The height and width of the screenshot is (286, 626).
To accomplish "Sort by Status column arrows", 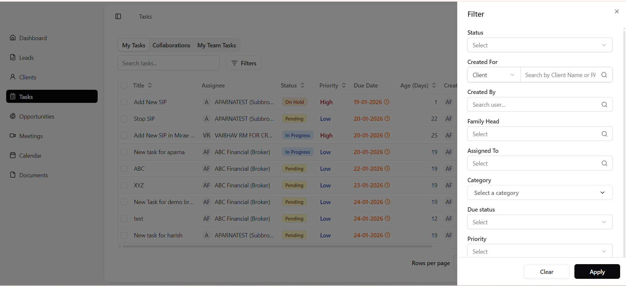I will (x=302, y=85).
